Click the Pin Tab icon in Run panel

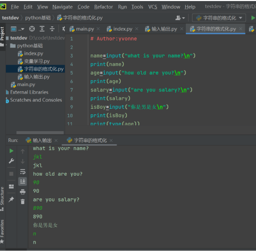pyautogui.click(x=11, y=199)
